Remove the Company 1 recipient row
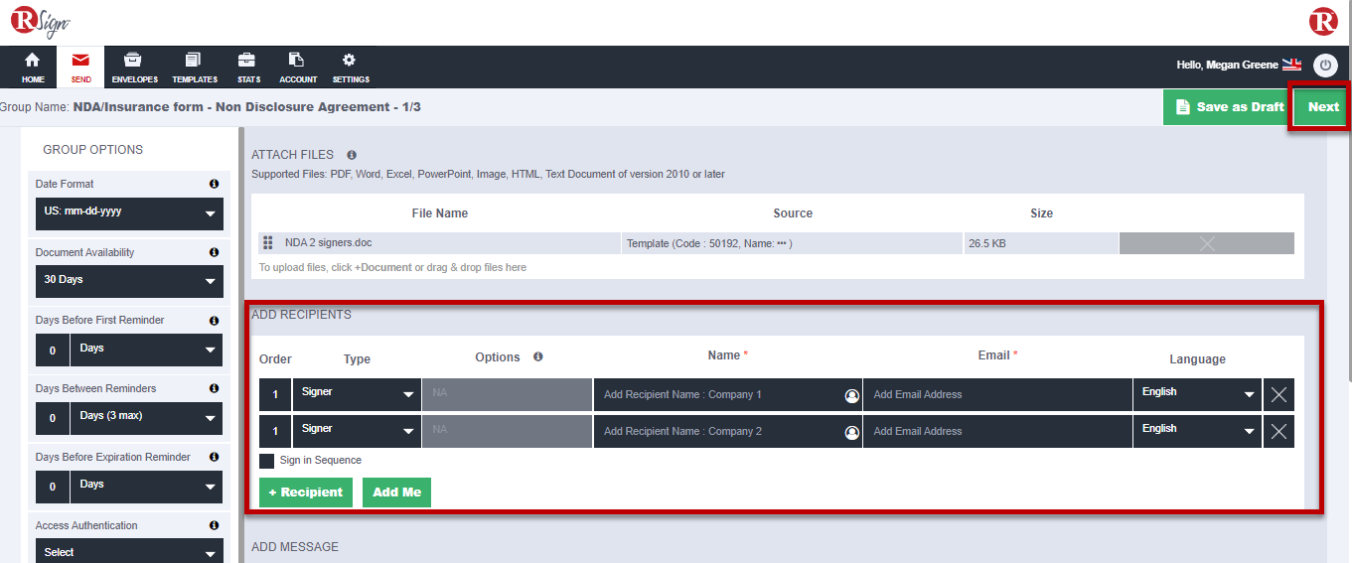1352x563 pixels. 1278,395
